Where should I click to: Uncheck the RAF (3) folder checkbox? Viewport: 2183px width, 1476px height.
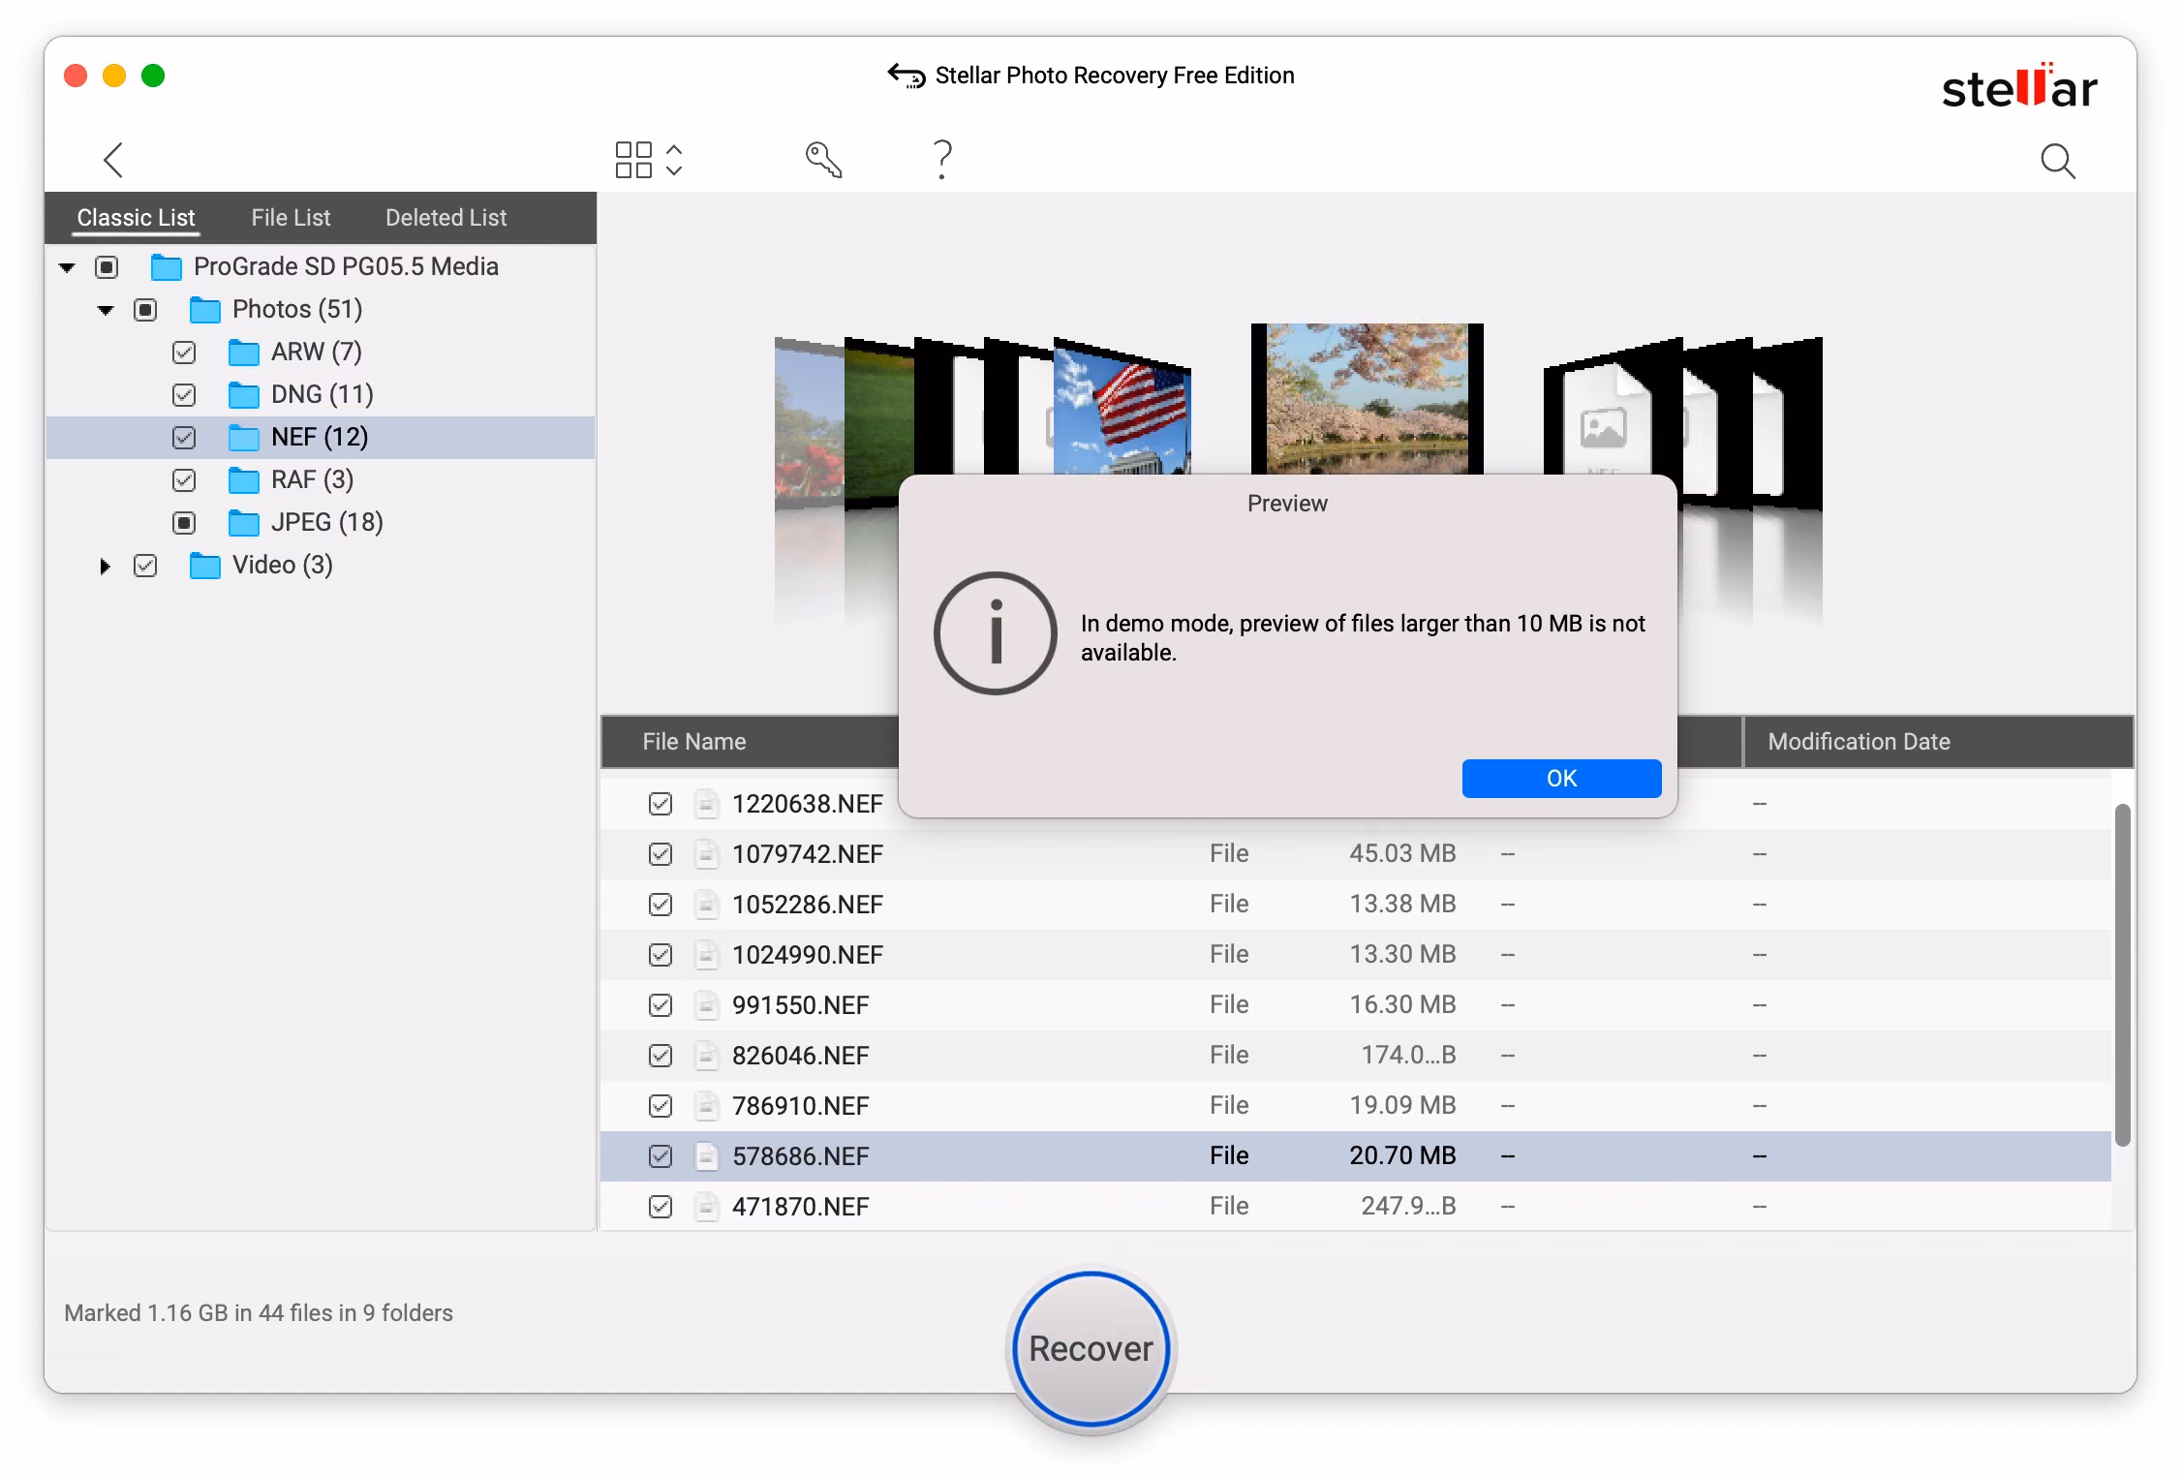click(x=184, y=480)
